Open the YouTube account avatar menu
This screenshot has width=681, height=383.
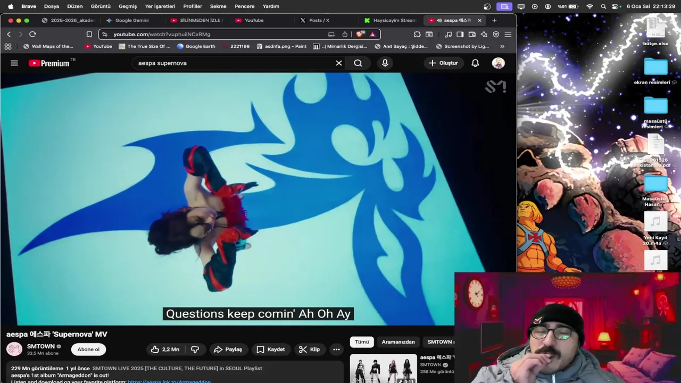tap(498, 63)
